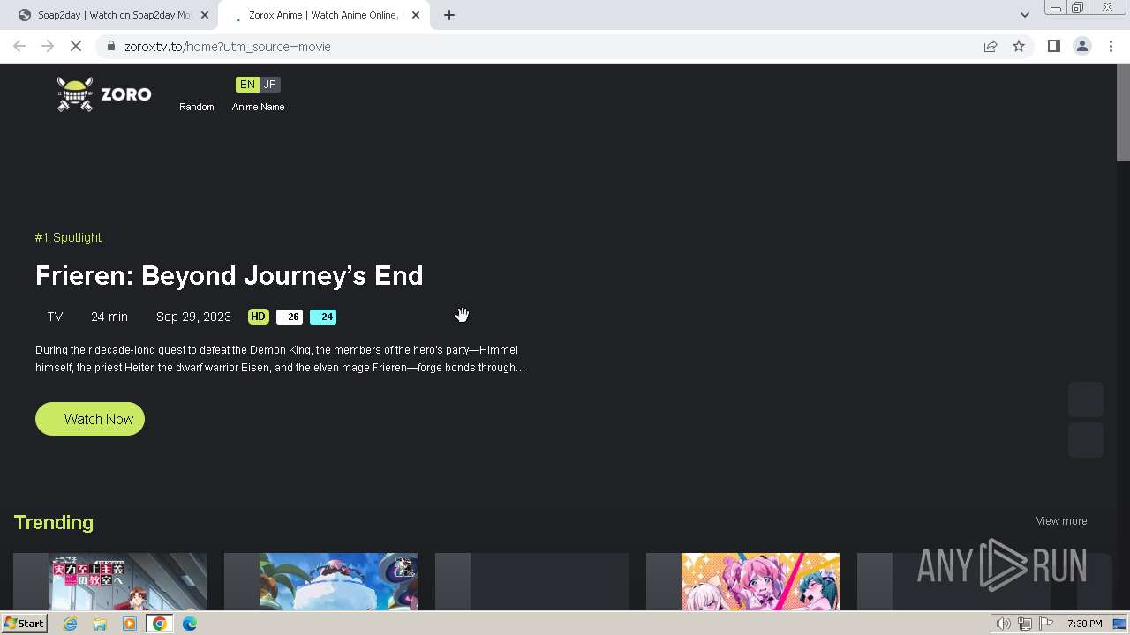Image resolution: width=1130 pixels, height=635 pixels.
Task: Click the TV type label
Action: [55, 317]
